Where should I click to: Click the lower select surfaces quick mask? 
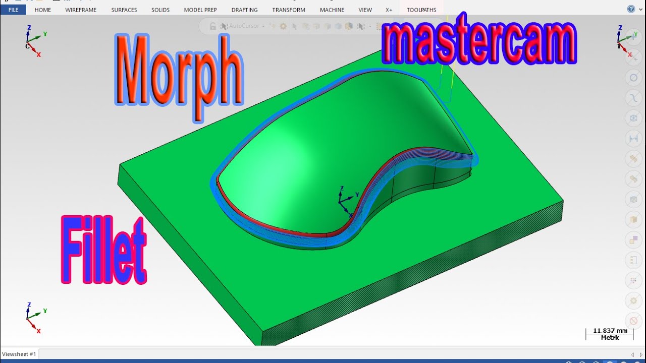pyautogui.click(x=633, y=179)
